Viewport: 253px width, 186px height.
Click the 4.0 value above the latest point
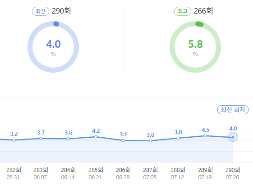(233, 129)
